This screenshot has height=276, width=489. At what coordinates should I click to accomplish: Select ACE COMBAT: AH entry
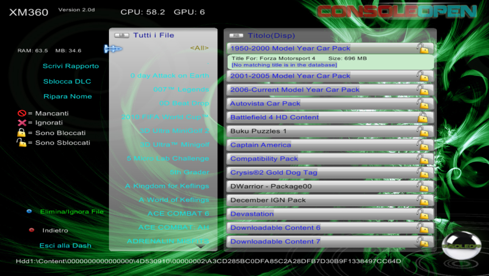pos(174,227)
